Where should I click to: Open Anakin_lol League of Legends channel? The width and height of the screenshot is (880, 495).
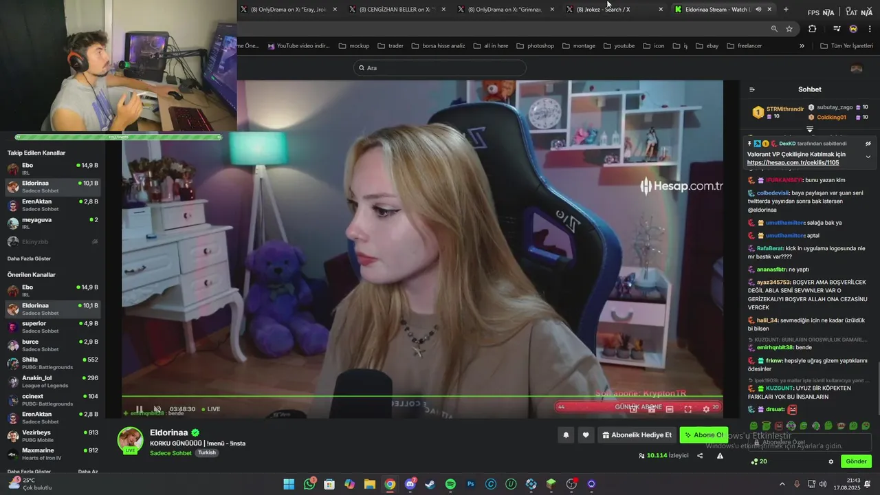[x=52, y=381]
